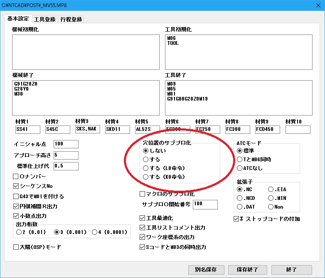Select 4 (0.0001) output digits
The width and height of the screenshot is (325, 278).
point(94,232)
